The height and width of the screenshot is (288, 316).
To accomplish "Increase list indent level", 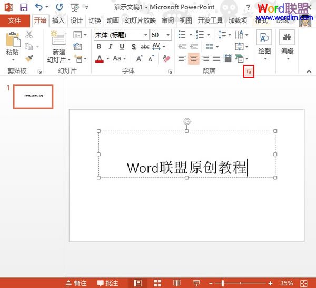I will 194,47.
